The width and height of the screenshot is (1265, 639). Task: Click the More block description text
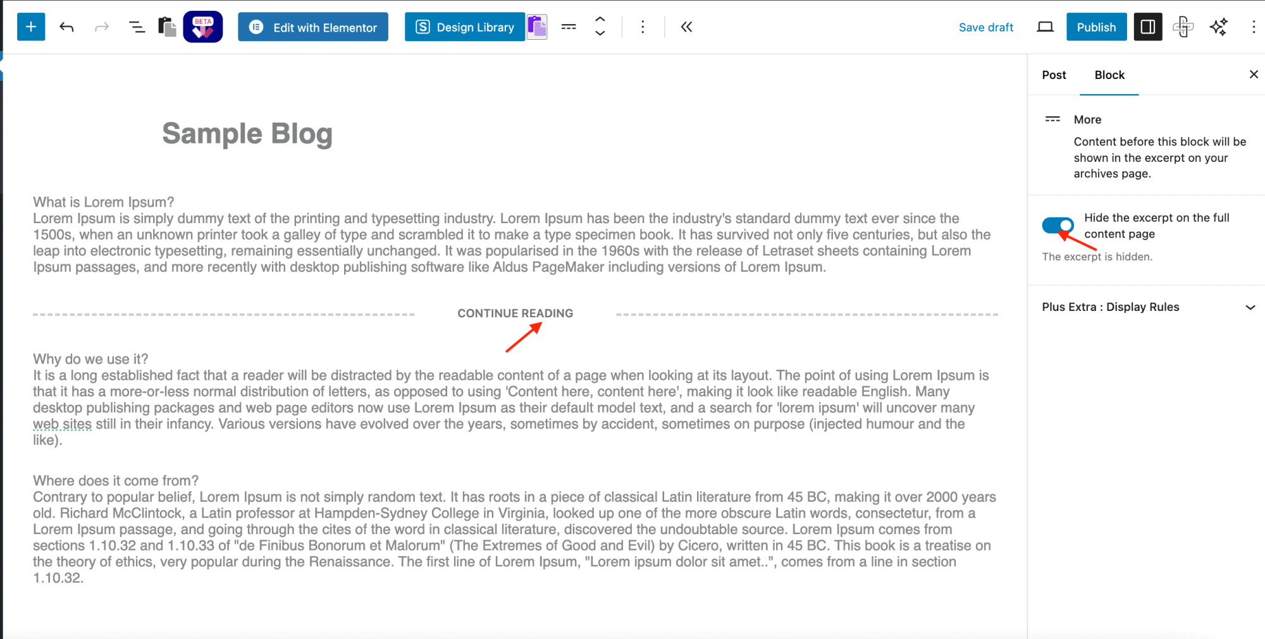point(1160,157)
